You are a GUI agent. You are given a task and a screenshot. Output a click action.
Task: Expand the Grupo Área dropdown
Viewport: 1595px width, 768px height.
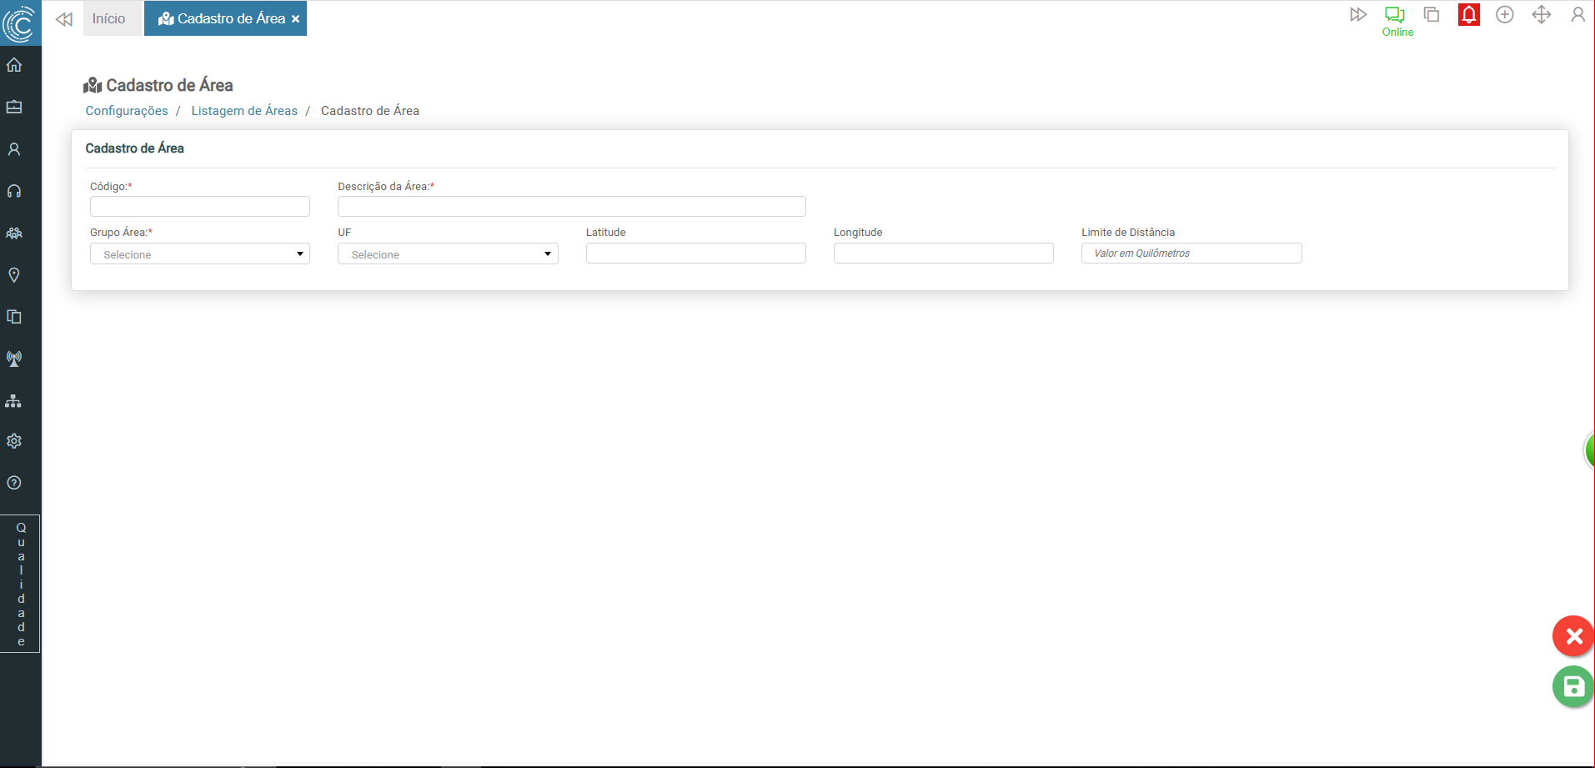coord(200,253)
